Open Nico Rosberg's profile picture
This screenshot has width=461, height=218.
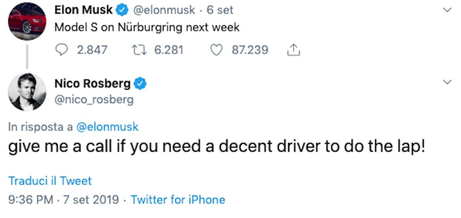click(27, 92)
